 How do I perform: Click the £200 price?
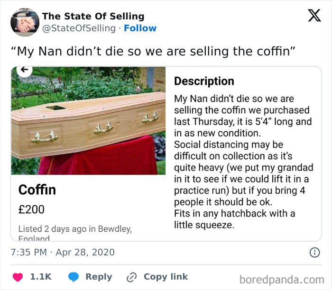click(x=31, y=209)
